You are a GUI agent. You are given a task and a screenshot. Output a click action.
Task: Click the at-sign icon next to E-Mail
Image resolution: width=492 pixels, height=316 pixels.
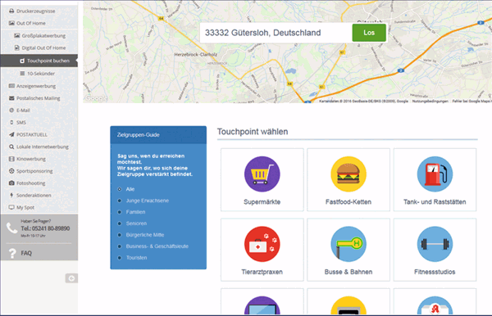point(11,111)
